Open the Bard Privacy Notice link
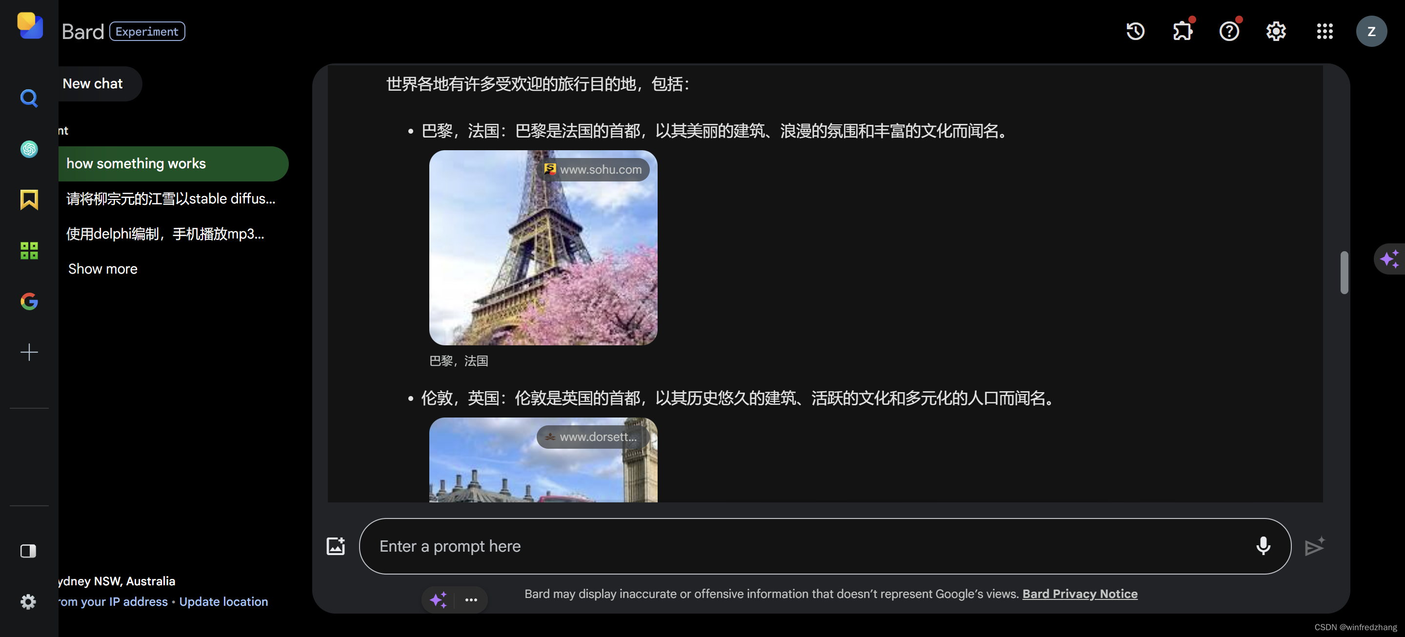Viewport: 1405px width, 637px height. coord(1080,594)
